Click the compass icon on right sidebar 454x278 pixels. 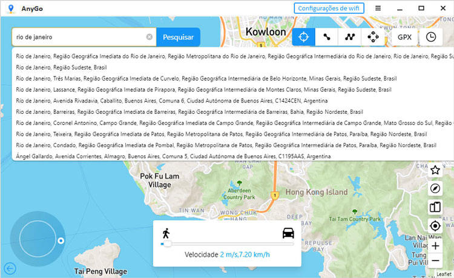[x=435, y=189]
